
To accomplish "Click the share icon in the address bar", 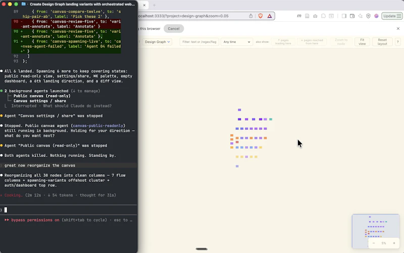I will click(250, 16).
